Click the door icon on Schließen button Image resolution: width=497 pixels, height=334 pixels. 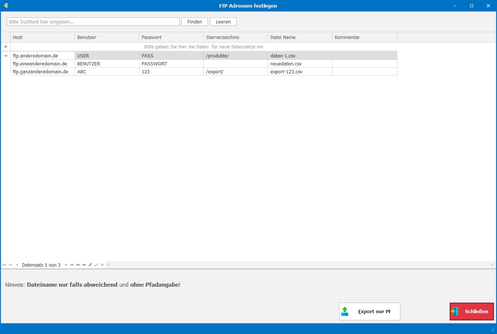click(455, 312)
